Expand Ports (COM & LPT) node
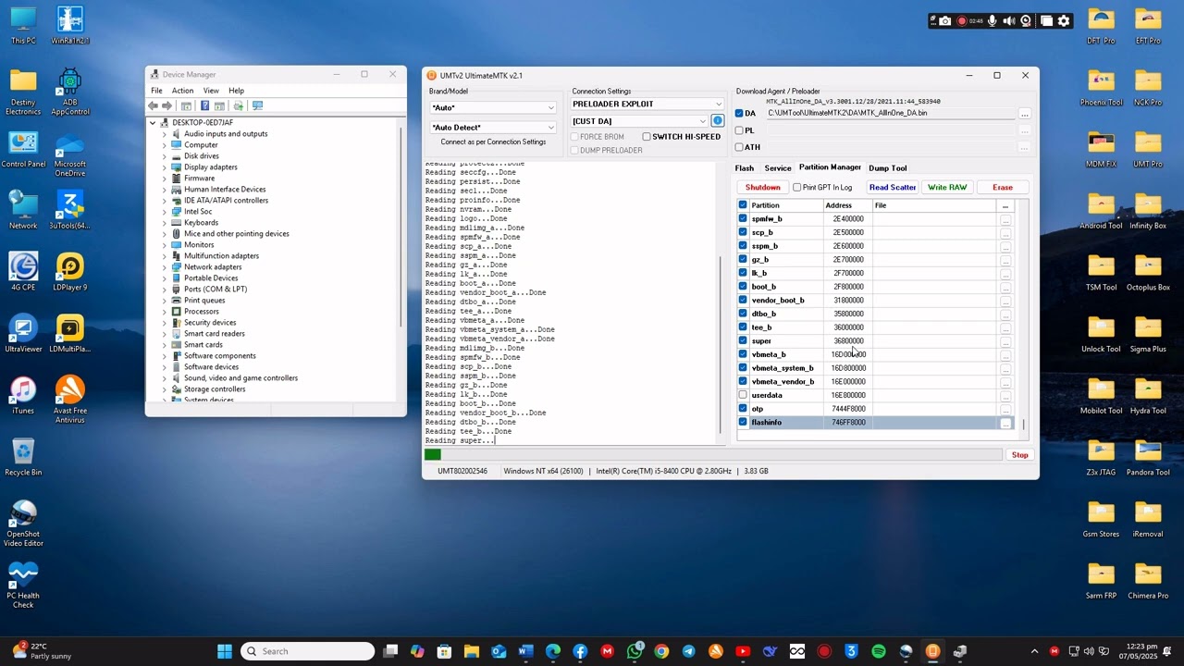The height and width of the screenshot is (666, 1184). (165, 290)
